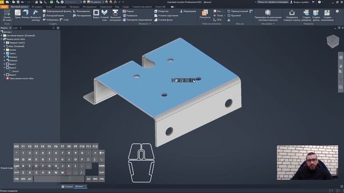This screenshot has width=344, height=193.
Task: Open the Главная document tab
Action: click(67, 187)
